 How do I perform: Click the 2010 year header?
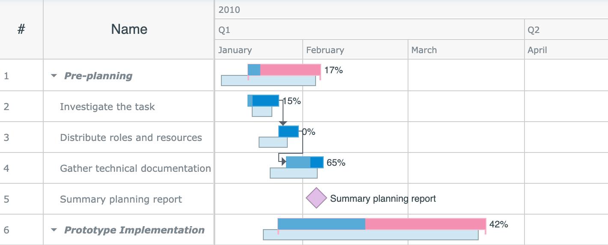coord(229,10)
